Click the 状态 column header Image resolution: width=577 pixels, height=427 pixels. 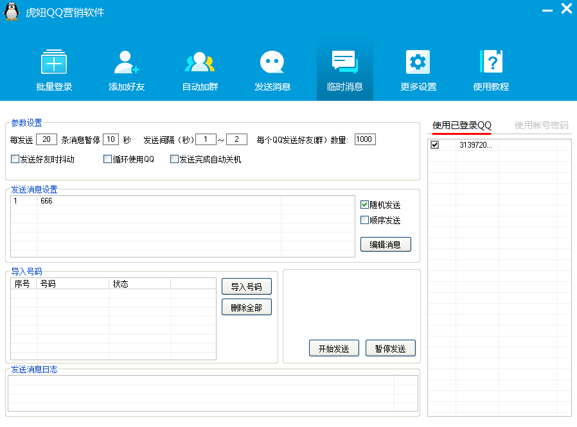click(140, 284)
